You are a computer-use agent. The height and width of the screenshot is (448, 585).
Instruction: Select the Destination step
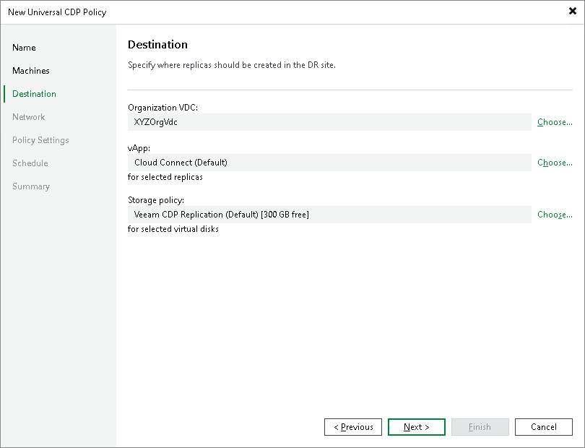[x=35, y=93]
